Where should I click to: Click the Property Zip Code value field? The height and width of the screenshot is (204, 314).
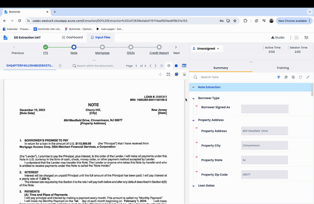coord(264,175)
